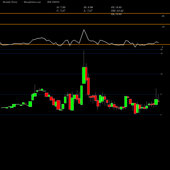
Task: Click the 4 price axis label
Action: click(x=161, y=115)
